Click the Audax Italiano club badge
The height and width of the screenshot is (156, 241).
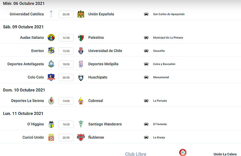51,37
